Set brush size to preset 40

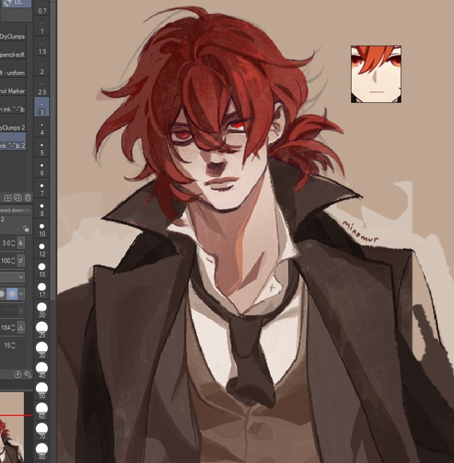click(x=42, y=371)
